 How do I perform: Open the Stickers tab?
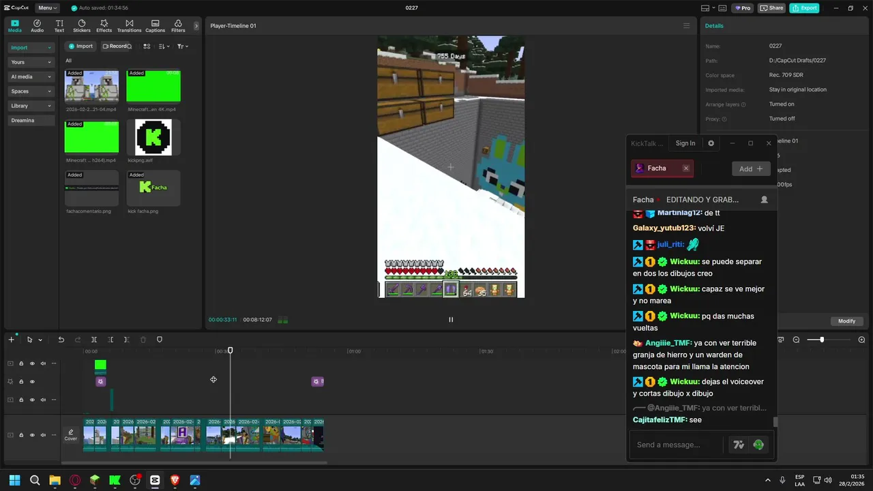click(82, 26)
